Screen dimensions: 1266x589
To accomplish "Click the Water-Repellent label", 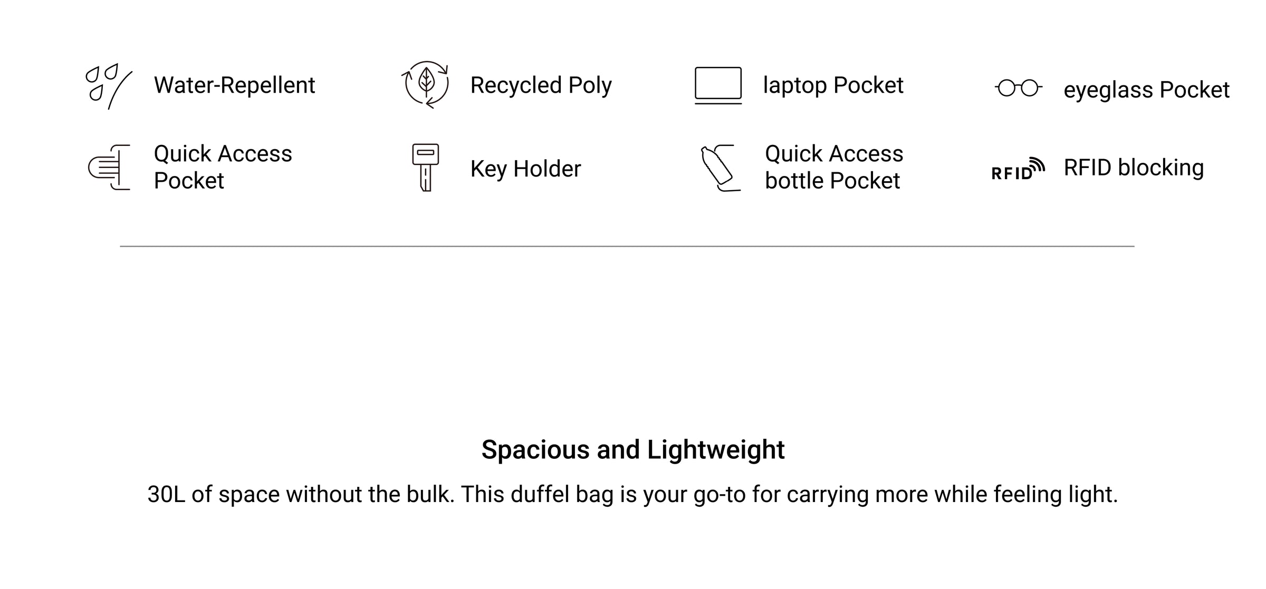I will (x=234, y=85).
